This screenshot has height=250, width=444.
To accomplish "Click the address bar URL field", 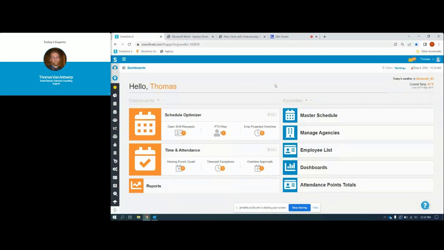I will (264, 44).
